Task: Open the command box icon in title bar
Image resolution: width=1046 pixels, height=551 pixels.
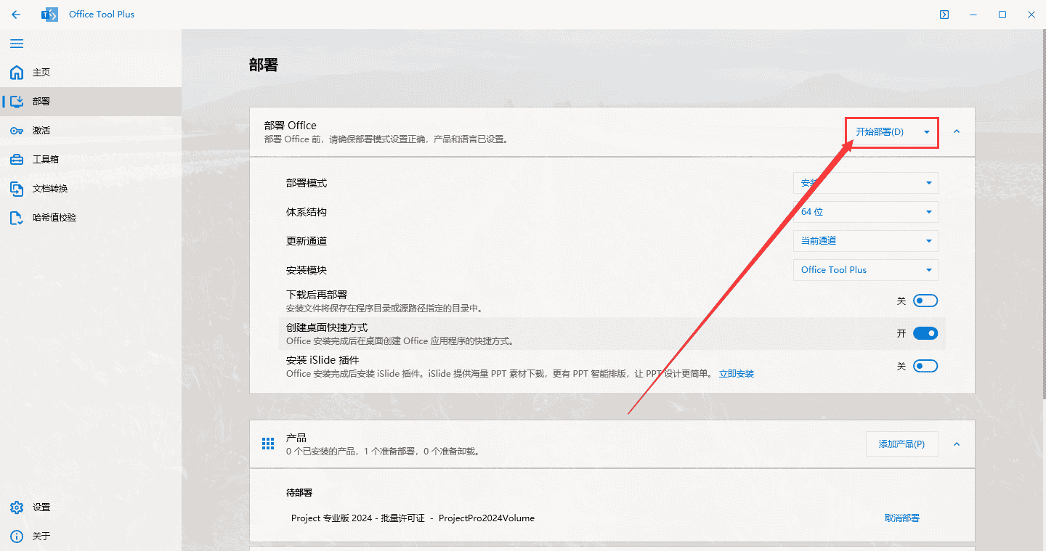Action: pyautogui.click(x=944, y=15)
